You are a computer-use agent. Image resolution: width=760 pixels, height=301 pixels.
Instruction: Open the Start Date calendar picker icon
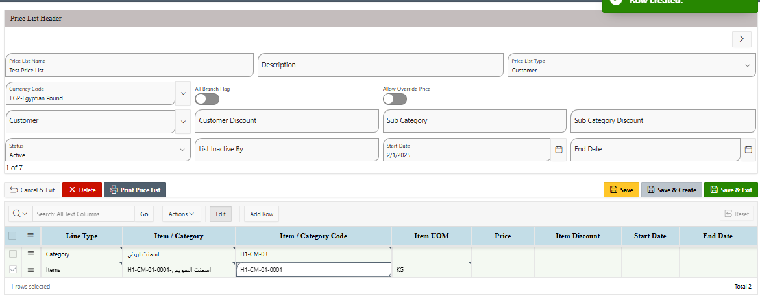click(x=558, y=150)
